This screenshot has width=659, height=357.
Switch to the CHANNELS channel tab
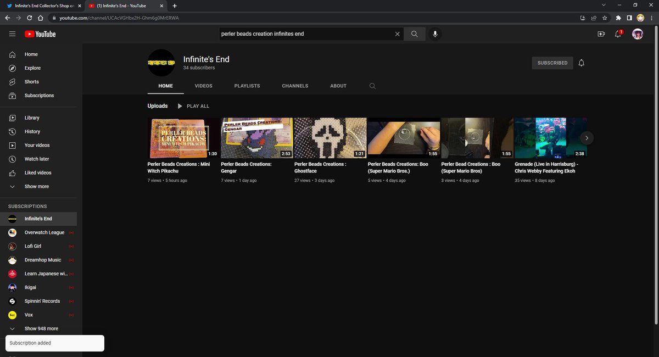[295, 86]
